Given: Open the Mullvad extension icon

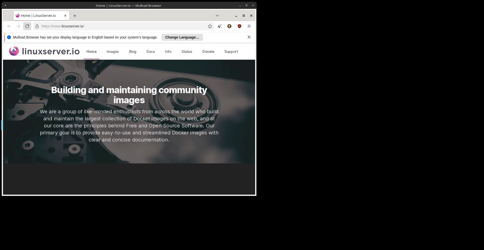Looking at the screenshot, I should 229,26.
